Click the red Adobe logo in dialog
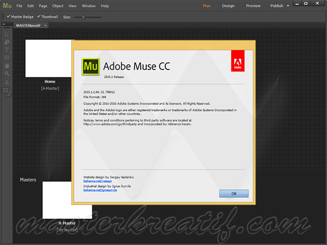The image size is (327, 245). [238, 61]
